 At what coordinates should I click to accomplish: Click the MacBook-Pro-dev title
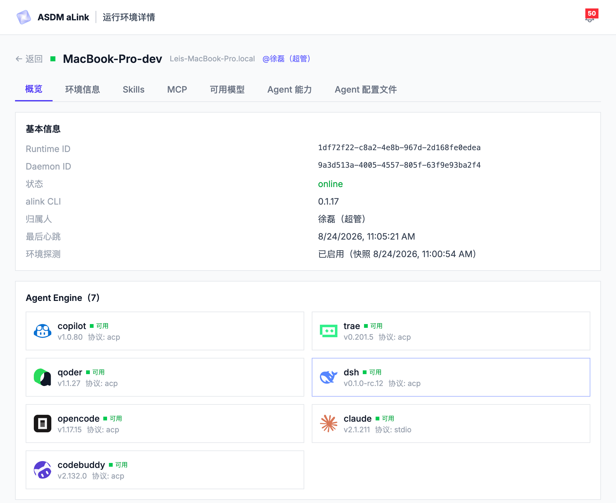(x=112, y=59)
